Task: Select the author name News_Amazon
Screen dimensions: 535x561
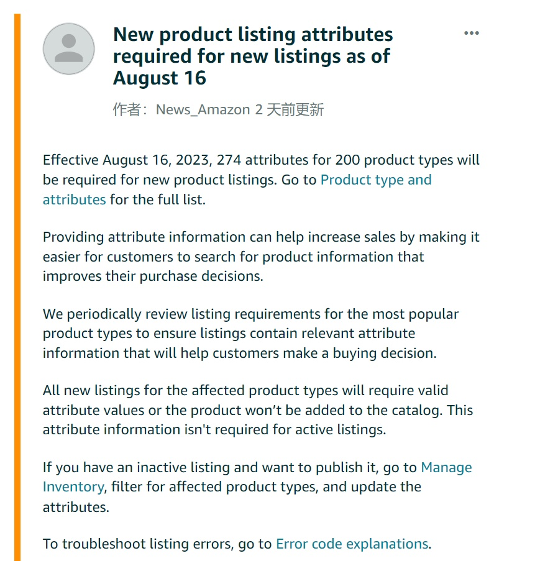Action: coord(203,109)
